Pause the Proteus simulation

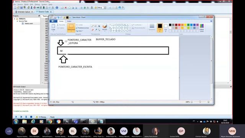click(26, 117)
